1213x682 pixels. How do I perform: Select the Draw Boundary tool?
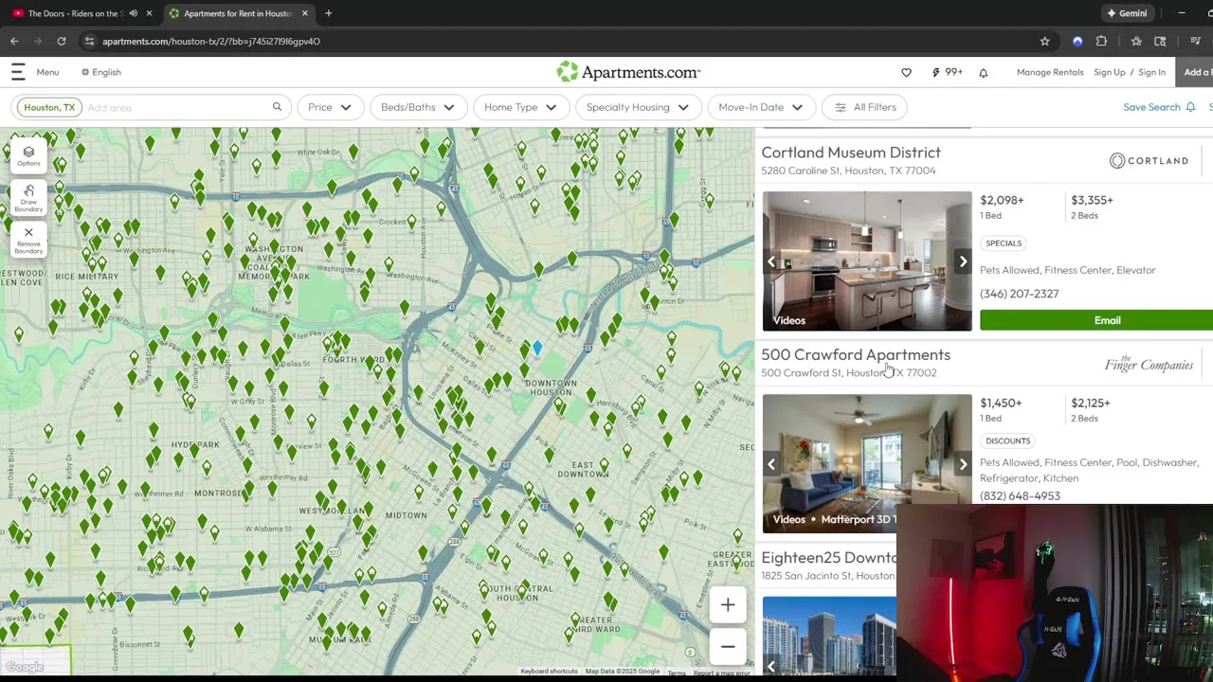tap(28, 197)
